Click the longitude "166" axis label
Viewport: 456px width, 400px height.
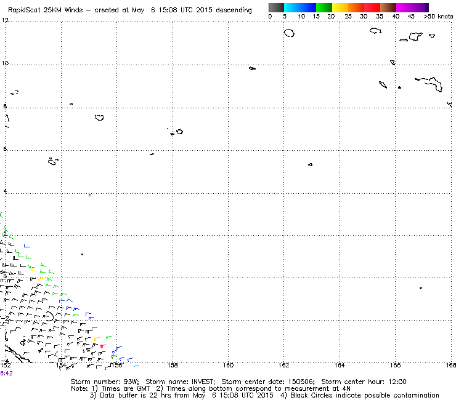pos(395,365)
